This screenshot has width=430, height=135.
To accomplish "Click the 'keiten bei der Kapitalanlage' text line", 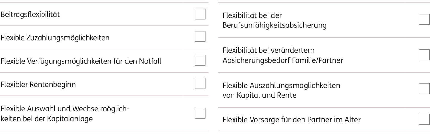I will tap(47, 119).
